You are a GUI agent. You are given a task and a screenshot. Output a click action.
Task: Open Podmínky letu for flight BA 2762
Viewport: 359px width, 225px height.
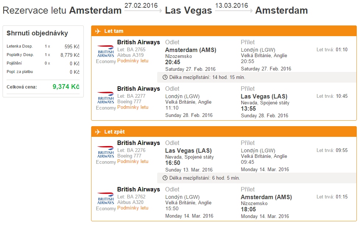pyautogui.click(x=133, y=208)
